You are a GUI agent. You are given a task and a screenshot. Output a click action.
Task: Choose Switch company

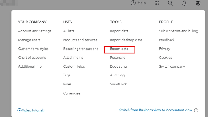click(172, 66)
